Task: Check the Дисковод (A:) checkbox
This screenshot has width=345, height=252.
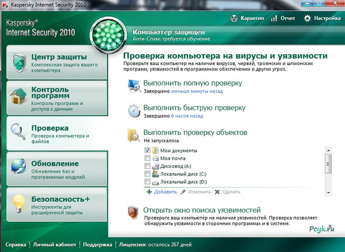Action: 147,166
